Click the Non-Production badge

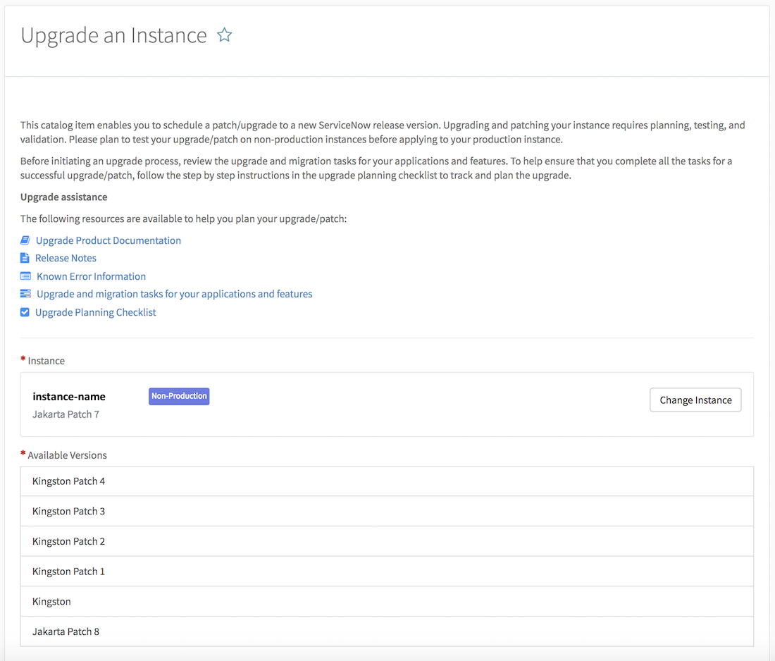(x=179, y=396)
